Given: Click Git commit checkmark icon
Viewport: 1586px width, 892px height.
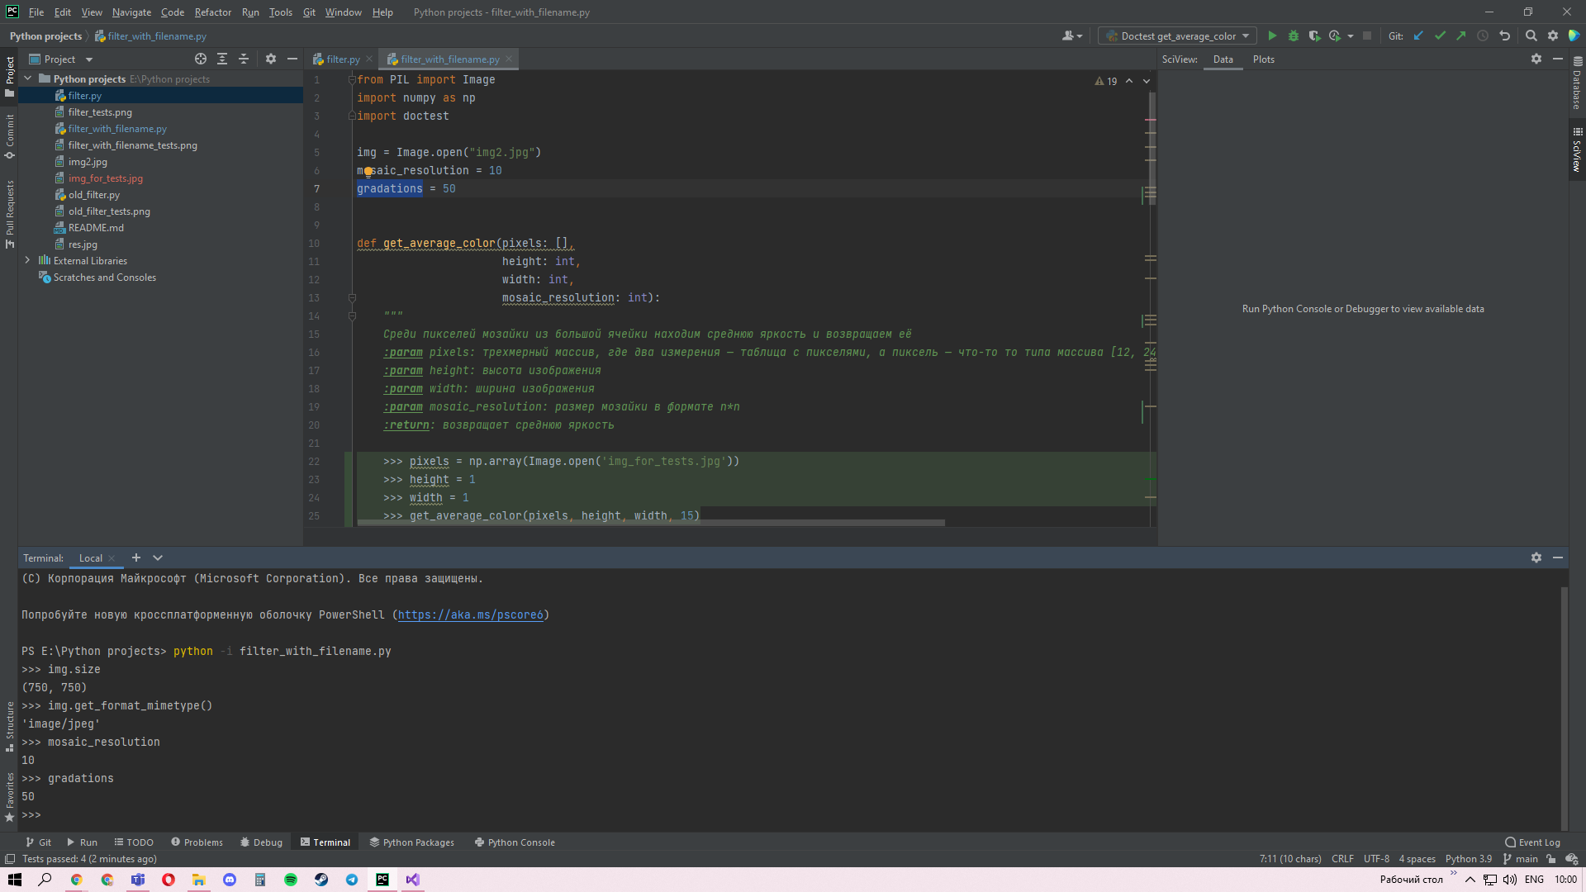Looking at the screenshot, I should click(1440, 36).
